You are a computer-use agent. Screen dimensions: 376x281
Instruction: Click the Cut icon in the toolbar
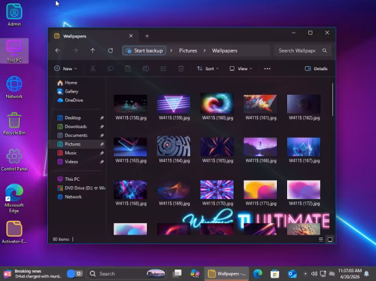coord(93,69)
